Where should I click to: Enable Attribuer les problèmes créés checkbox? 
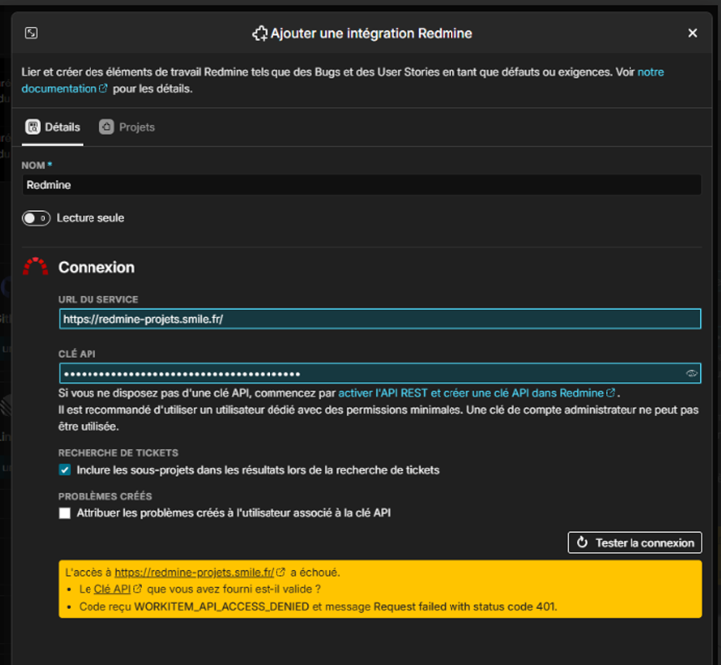click(x=65, y=513)
